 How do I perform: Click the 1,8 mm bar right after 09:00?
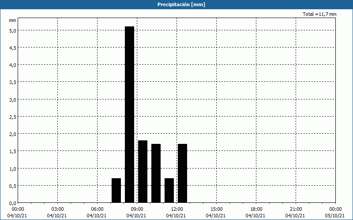143,172
